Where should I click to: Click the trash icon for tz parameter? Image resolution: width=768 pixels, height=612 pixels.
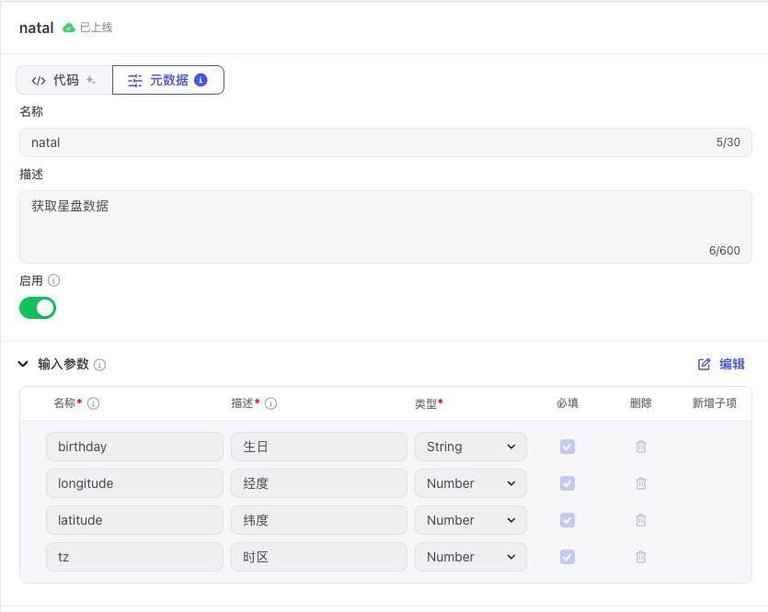pyautogui.click(x=641, y=557)
